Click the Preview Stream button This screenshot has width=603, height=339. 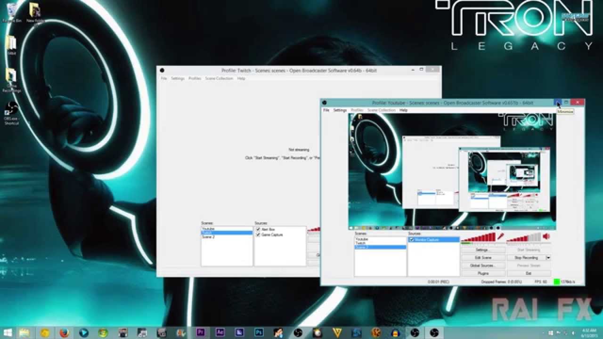click(x=529, y=266)
